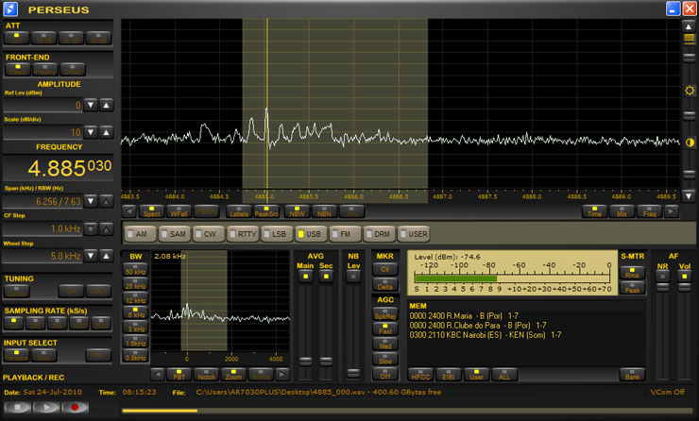Decrease the CF Step value
Viewport: 699px width, 421px height.
[x=91, y=229]
